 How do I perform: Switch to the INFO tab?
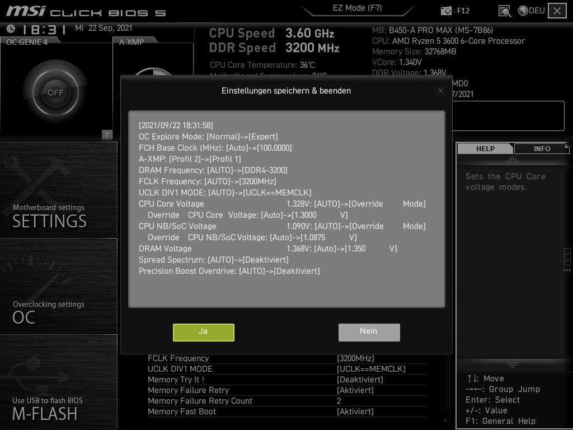pos(541,148)
